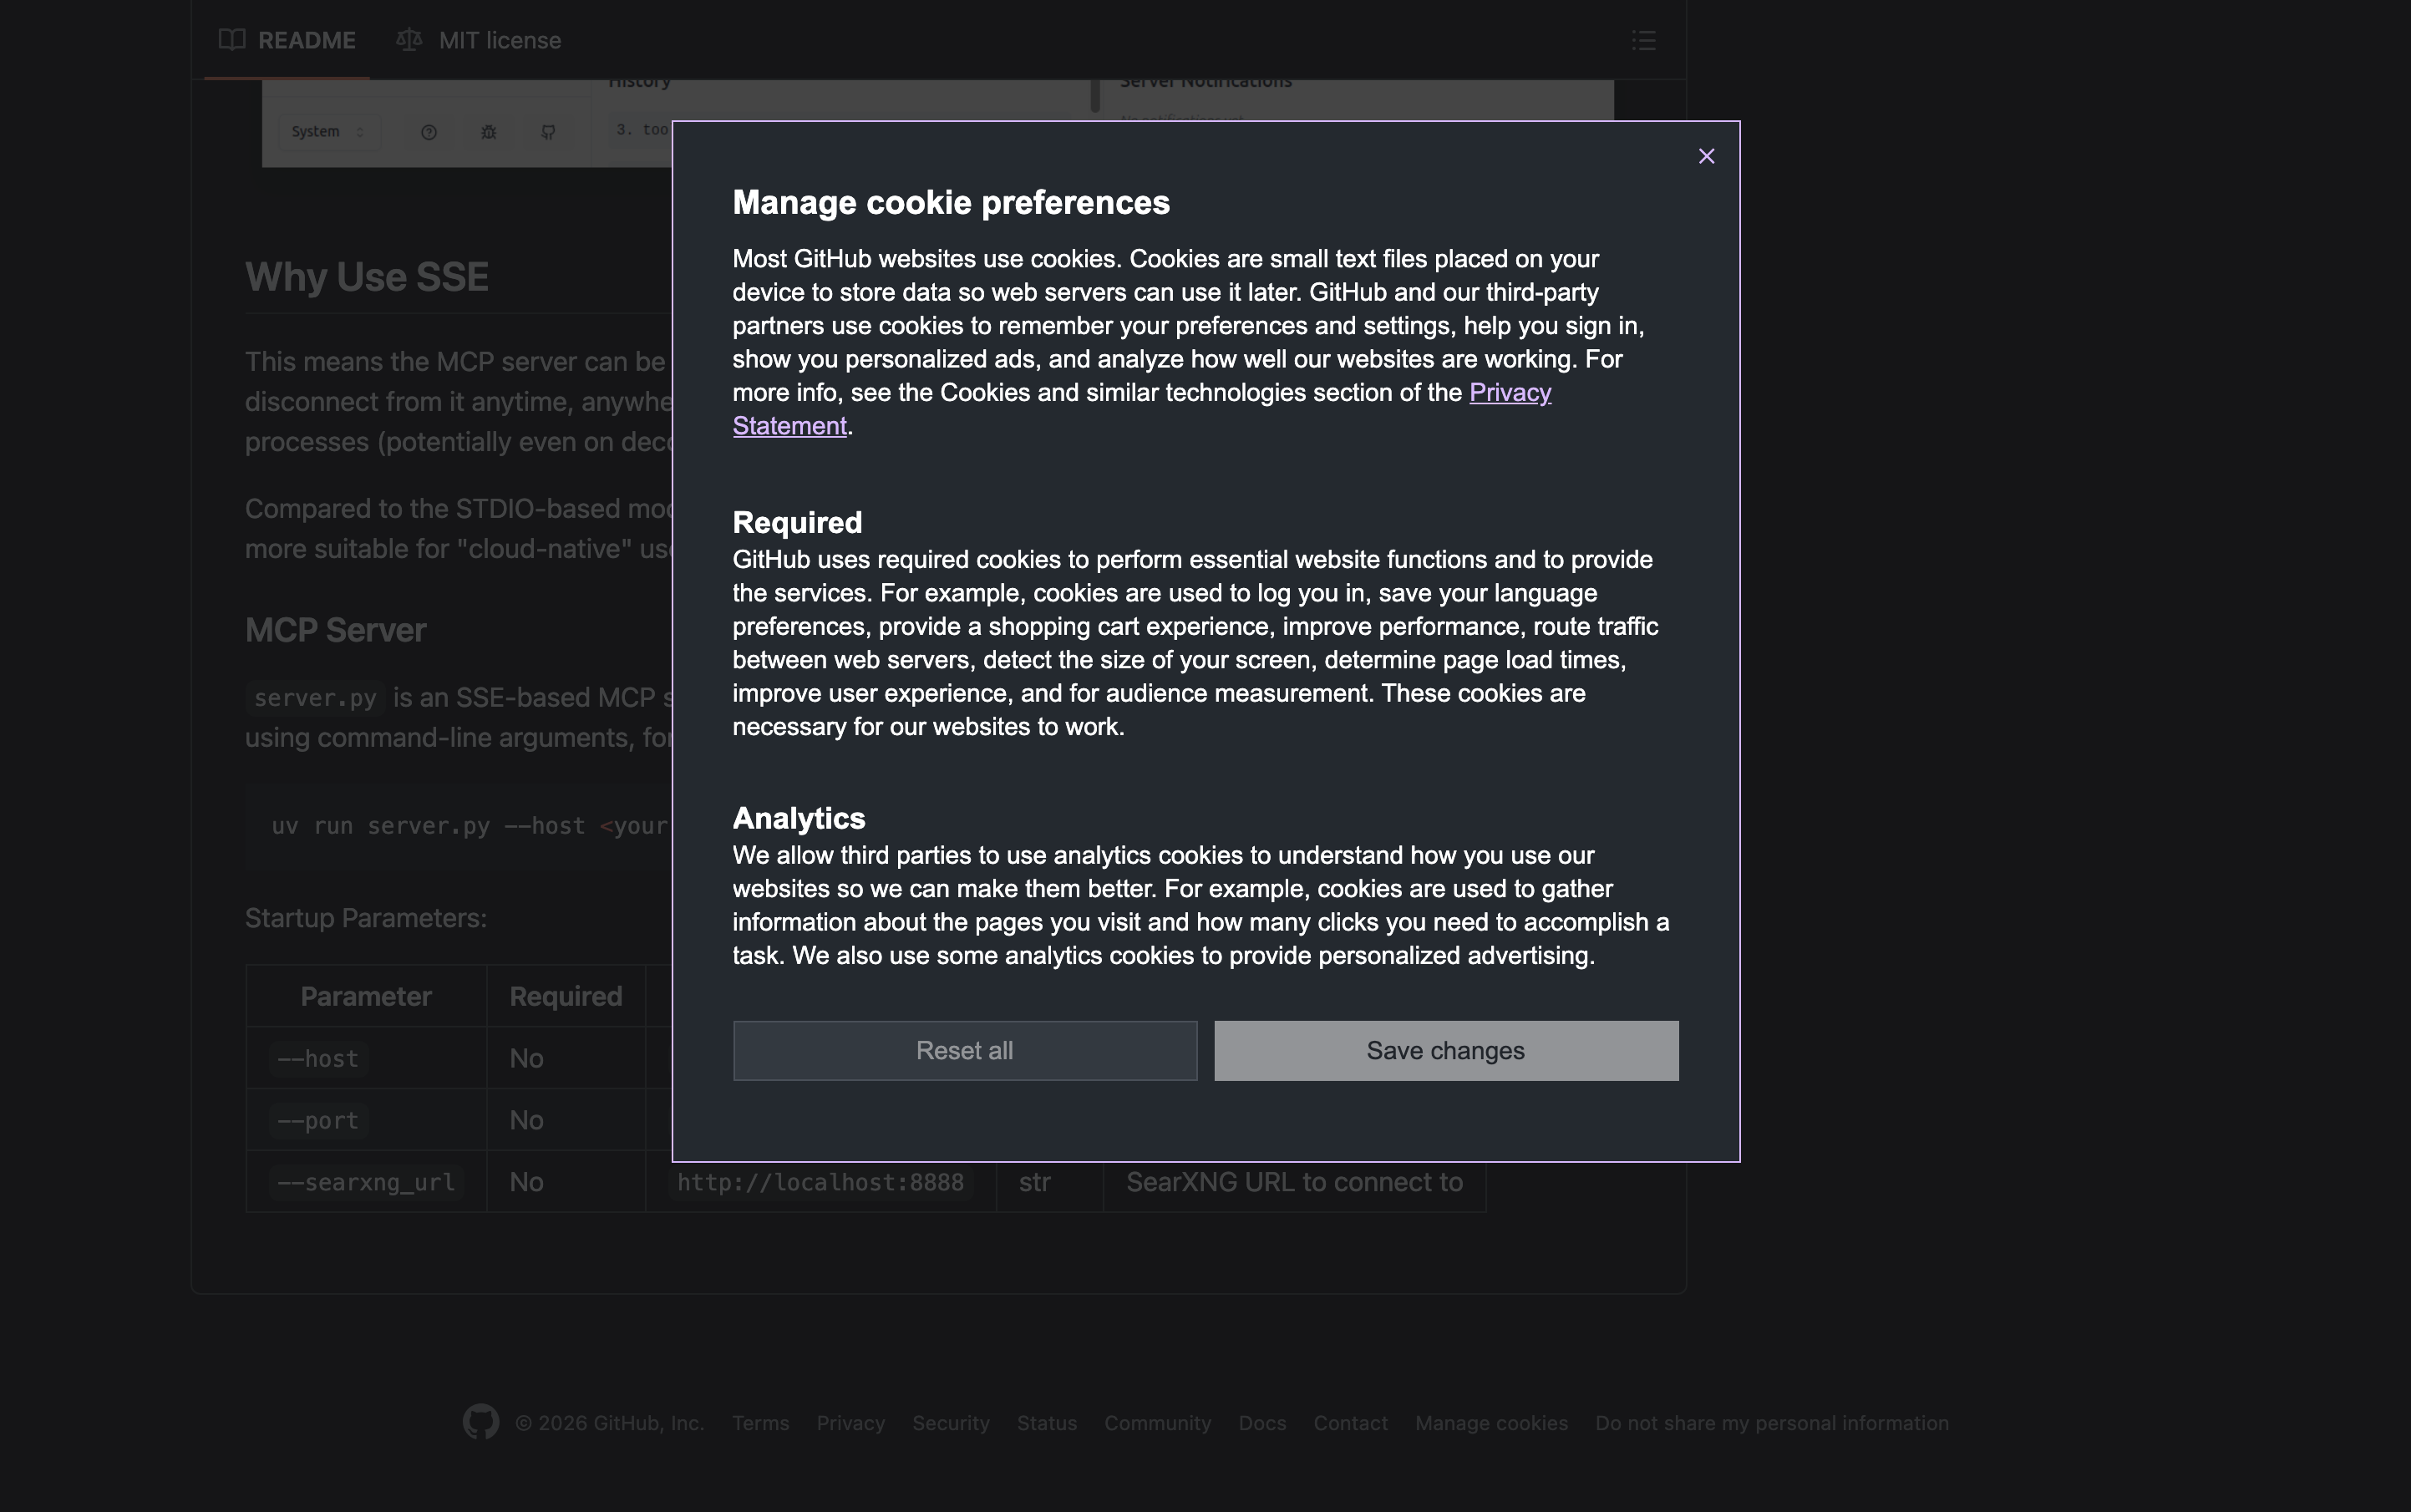Open the Privacy Statement link

click(x=1509, y=393)
